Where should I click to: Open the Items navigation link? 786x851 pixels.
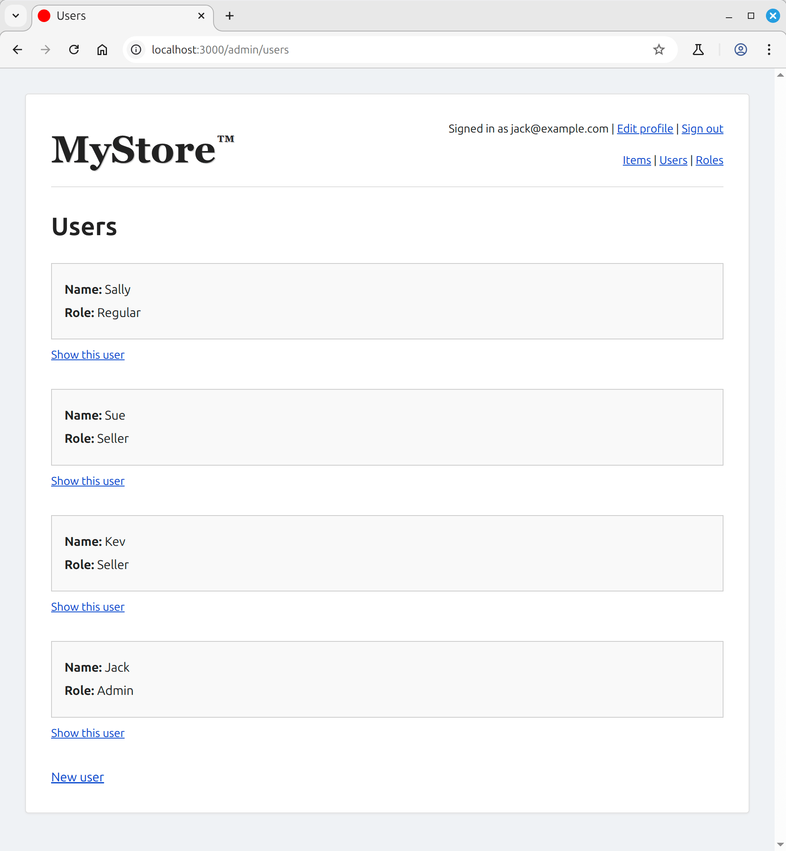pos(636,160)
